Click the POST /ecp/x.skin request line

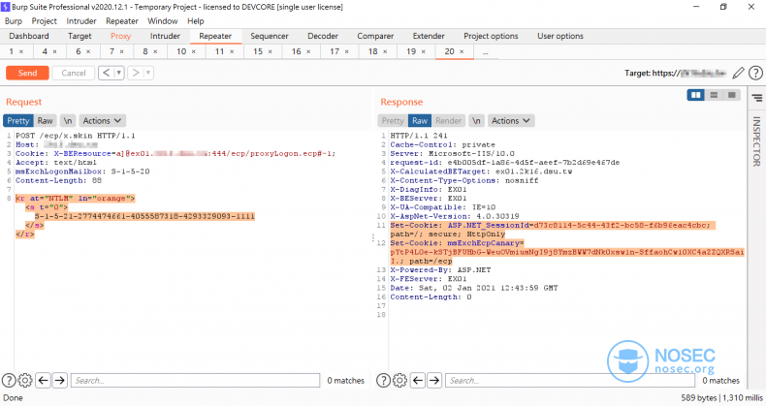point(76,136)
